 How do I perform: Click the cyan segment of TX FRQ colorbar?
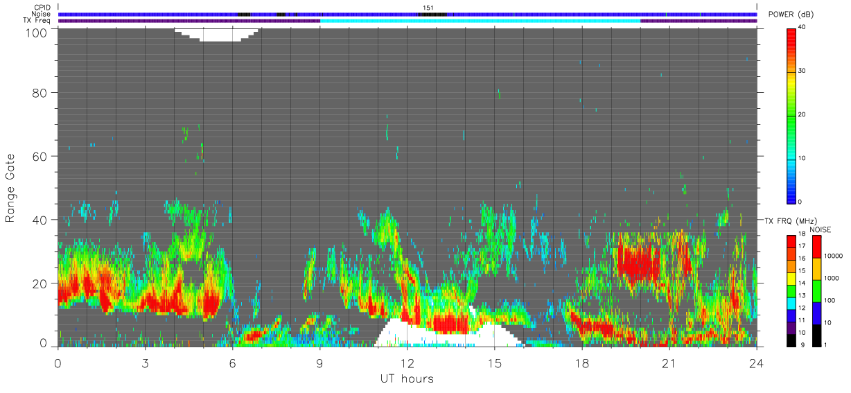[x=791, y=303]
